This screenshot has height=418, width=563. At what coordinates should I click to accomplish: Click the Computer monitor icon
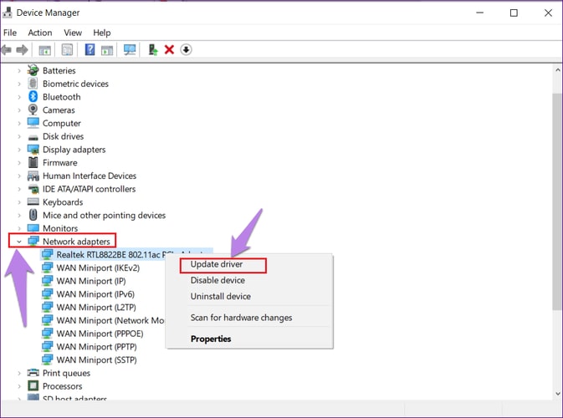click(x=33, y=123)
